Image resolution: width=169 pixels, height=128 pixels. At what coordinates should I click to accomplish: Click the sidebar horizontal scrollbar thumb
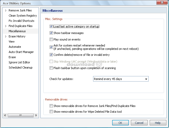(21, 115)
